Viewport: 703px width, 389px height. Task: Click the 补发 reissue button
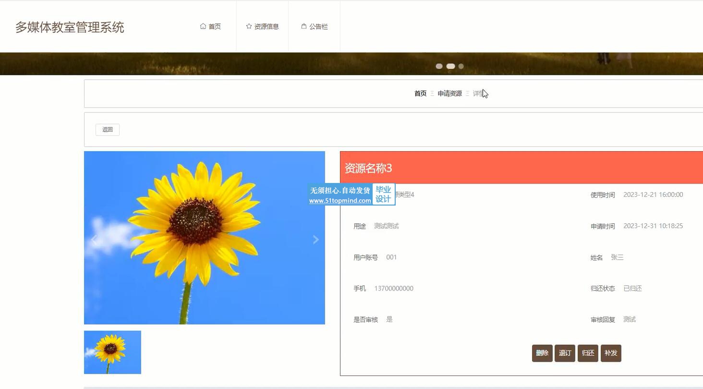[x=611, y=353]
